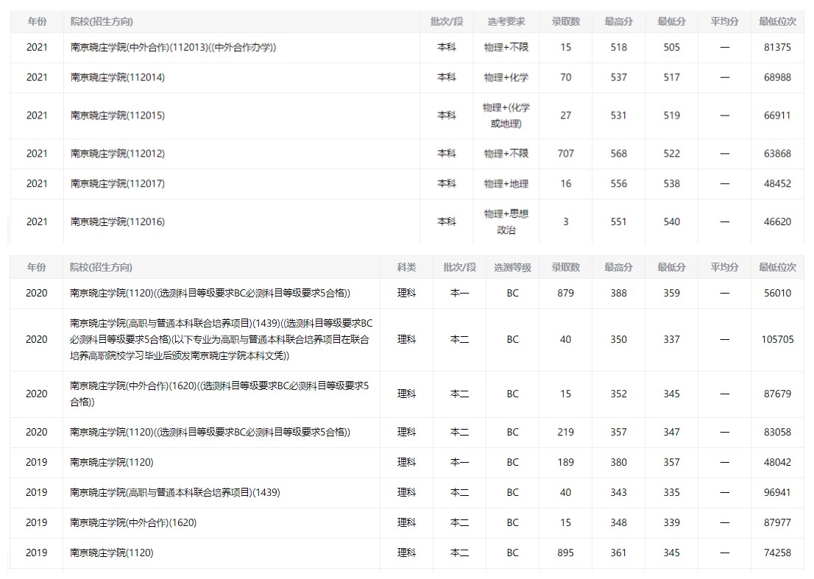Open 南京晓庄学院(112014) school entry
Viewport: 814px width, 579px height.
pyautogui.click(x=118, y=77)
